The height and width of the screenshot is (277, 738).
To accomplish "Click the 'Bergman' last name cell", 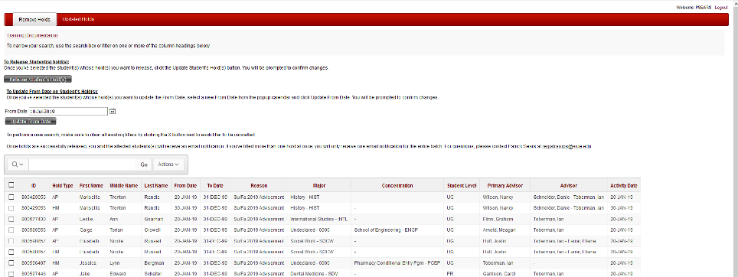I will 155,262.
